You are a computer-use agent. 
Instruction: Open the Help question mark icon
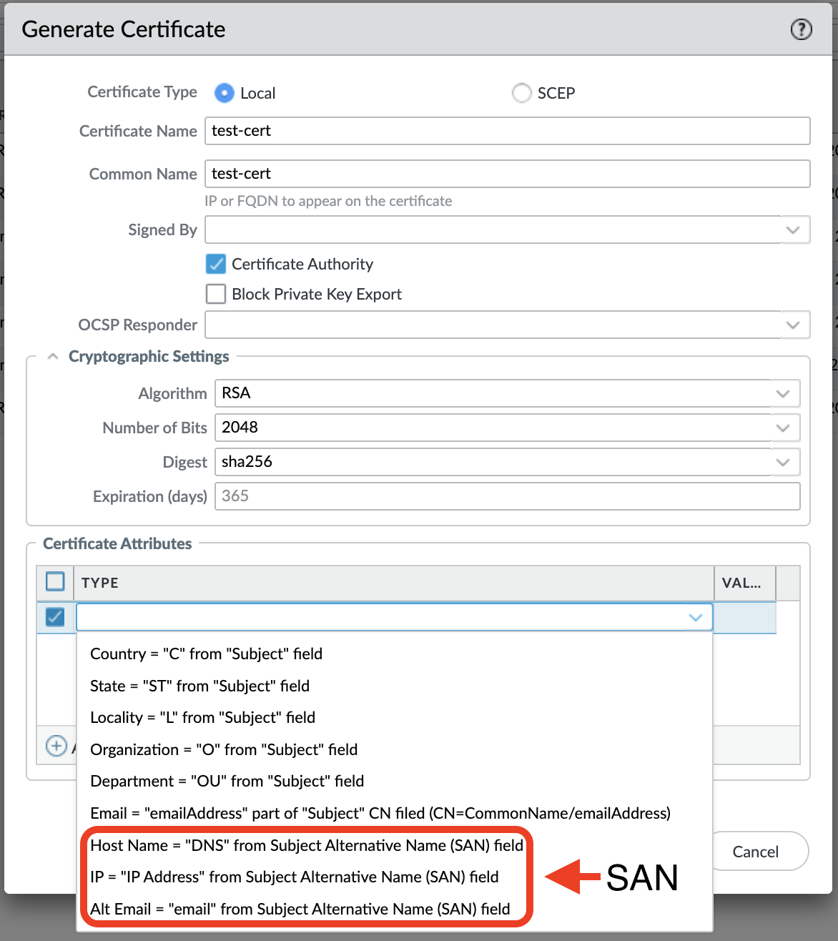802,30
